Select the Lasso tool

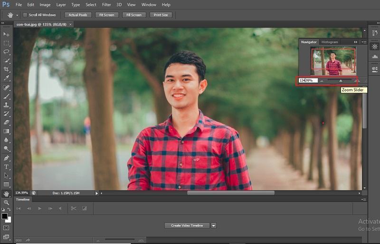click(x=6, y=52)
